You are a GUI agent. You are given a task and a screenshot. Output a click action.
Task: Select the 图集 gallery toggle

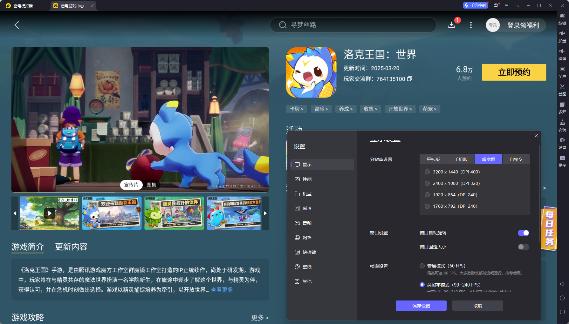coord(151,185)
